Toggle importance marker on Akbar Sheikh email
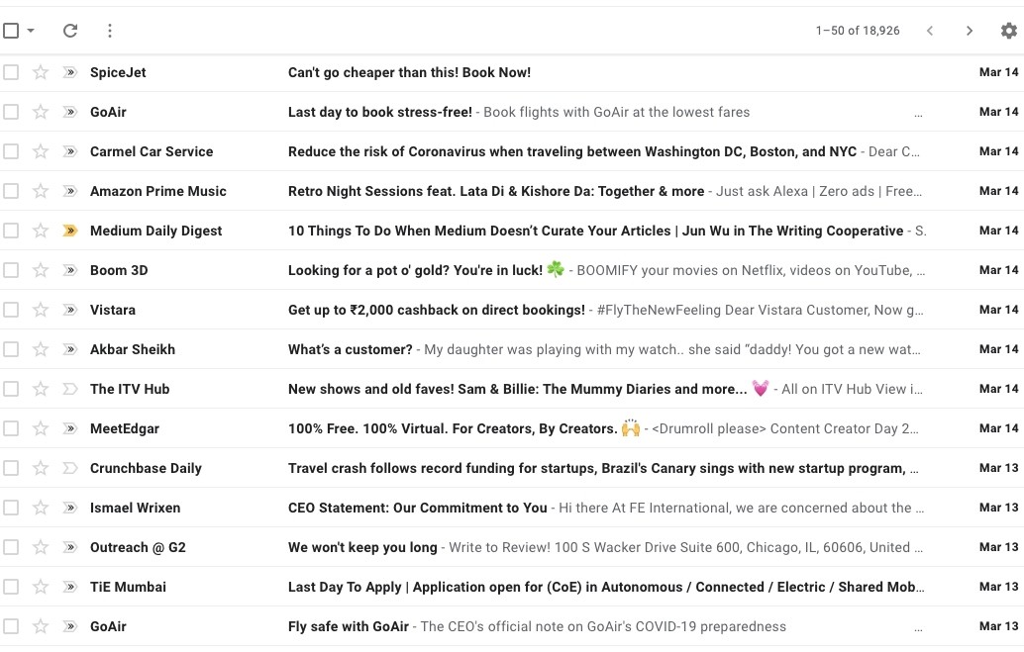Screen dimensions: 1024x652 click(x=70, y=349)
